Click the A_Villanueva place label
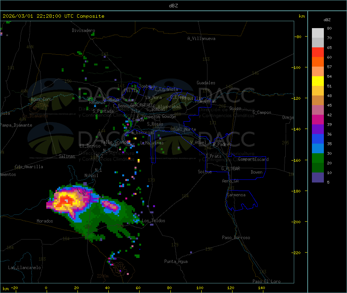Screen dimensions: 347x293 (201, 39)
